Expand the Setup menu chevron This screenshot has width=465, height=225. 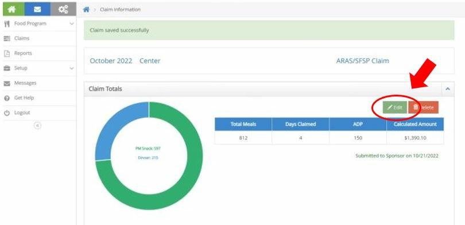pos(71,68)
